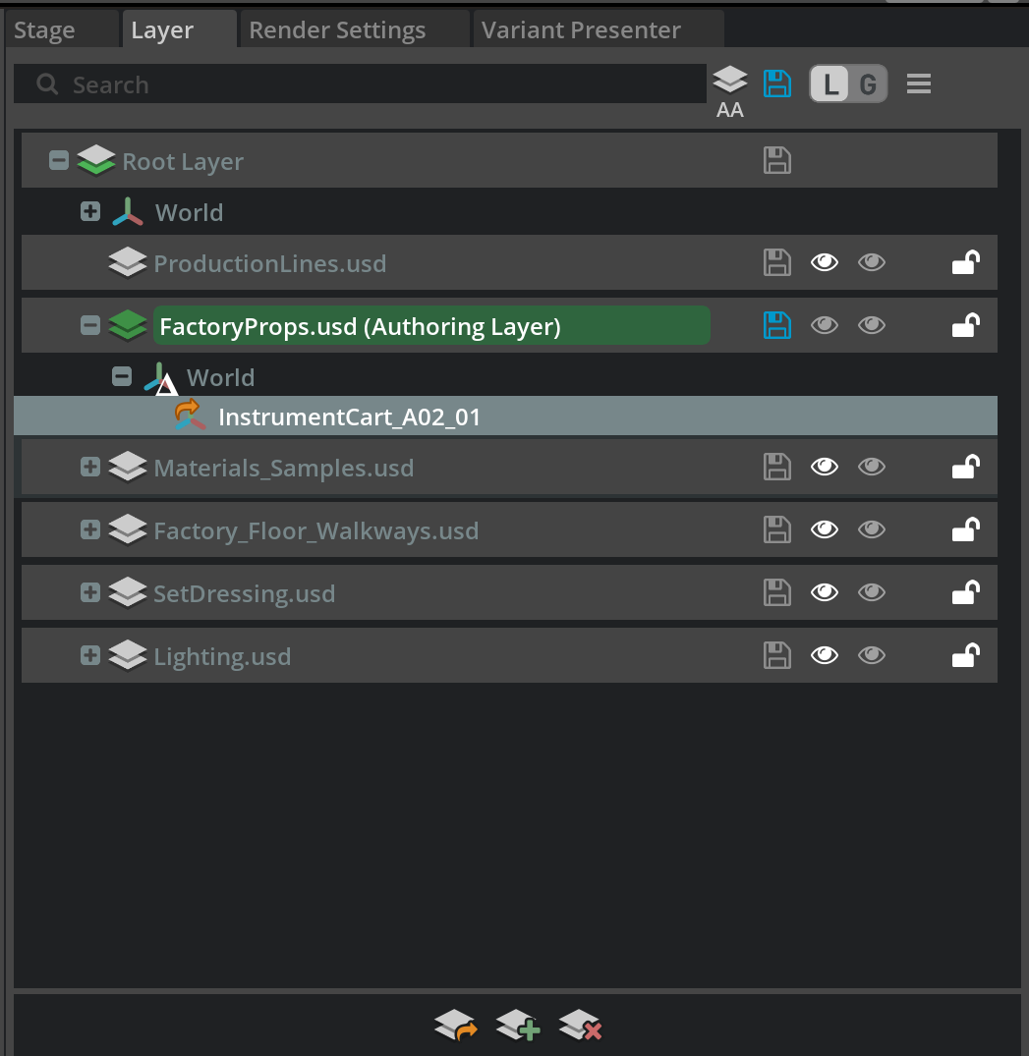Expand the Factory_Floor_Walkways.usd layer
This screenshot has height=1056, width=1029.
coord(90,530)
